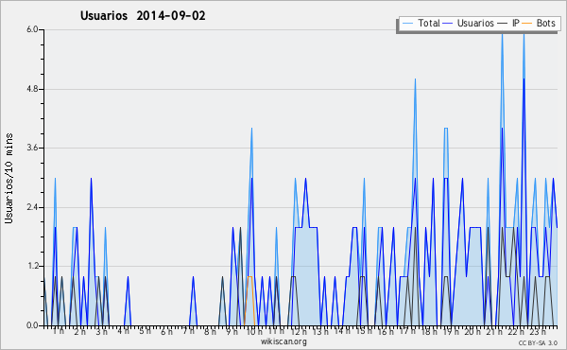Click the '4 h' x-axis label
Viewport: 567px width, 350px height.
point(123,331)
